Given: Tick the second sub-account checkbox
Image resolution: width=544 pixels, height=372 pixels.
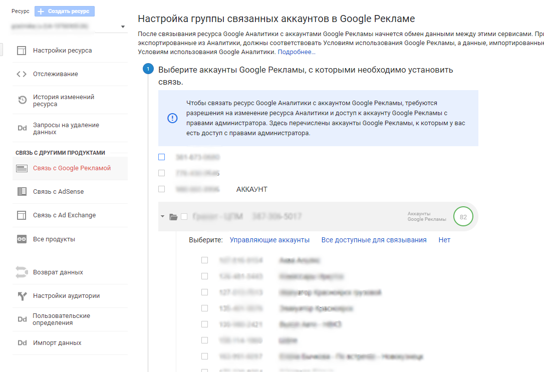Looking at the screenshot, I should 205,276.
